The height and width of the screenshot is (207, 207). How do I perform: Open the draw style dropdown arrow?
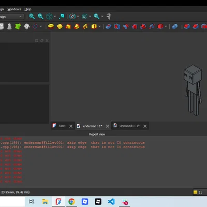[78, 17]
